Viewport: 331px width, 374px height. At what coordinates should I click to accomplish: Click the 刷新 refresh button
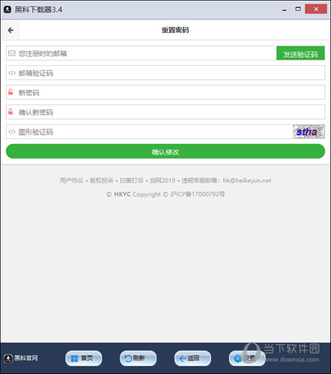(138, 358)
